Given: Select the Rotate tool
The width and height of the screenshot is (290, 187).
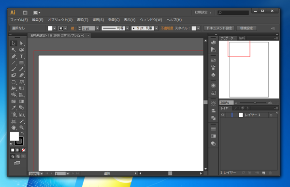Looking at the screenshot, I should click(14, 82).
